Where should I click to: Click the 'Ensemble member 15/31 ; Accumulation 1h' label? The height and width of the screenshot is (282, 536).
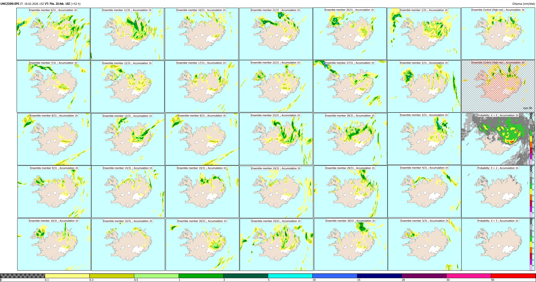coord(128,221)
